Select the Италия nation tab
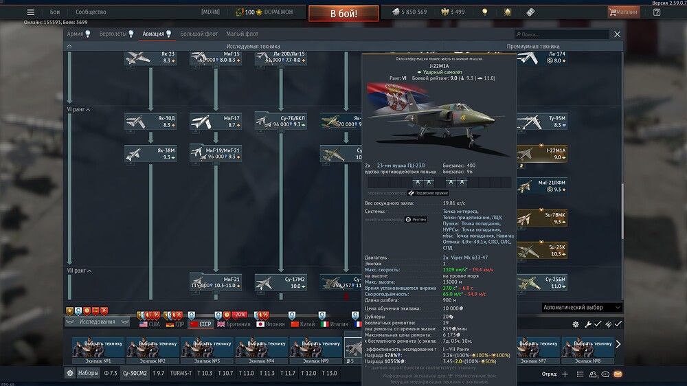The image size is (687, 386). (x=335, y=324)
